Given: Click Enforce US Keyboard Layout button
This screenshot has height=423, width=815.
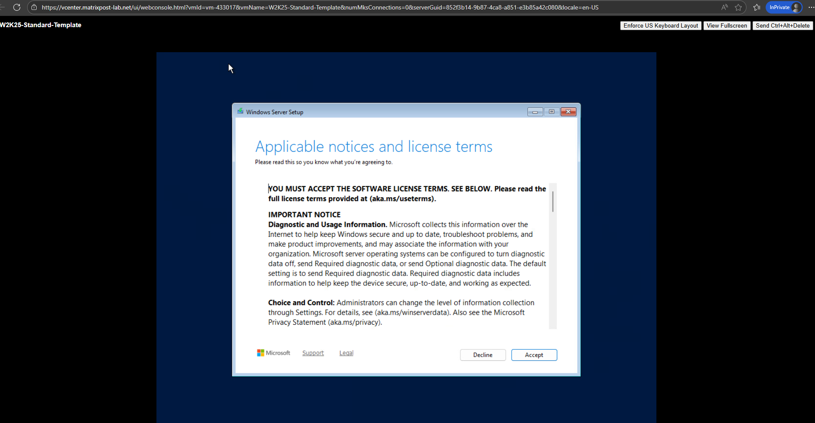Looking at the screenshot, I should [660, 25].
